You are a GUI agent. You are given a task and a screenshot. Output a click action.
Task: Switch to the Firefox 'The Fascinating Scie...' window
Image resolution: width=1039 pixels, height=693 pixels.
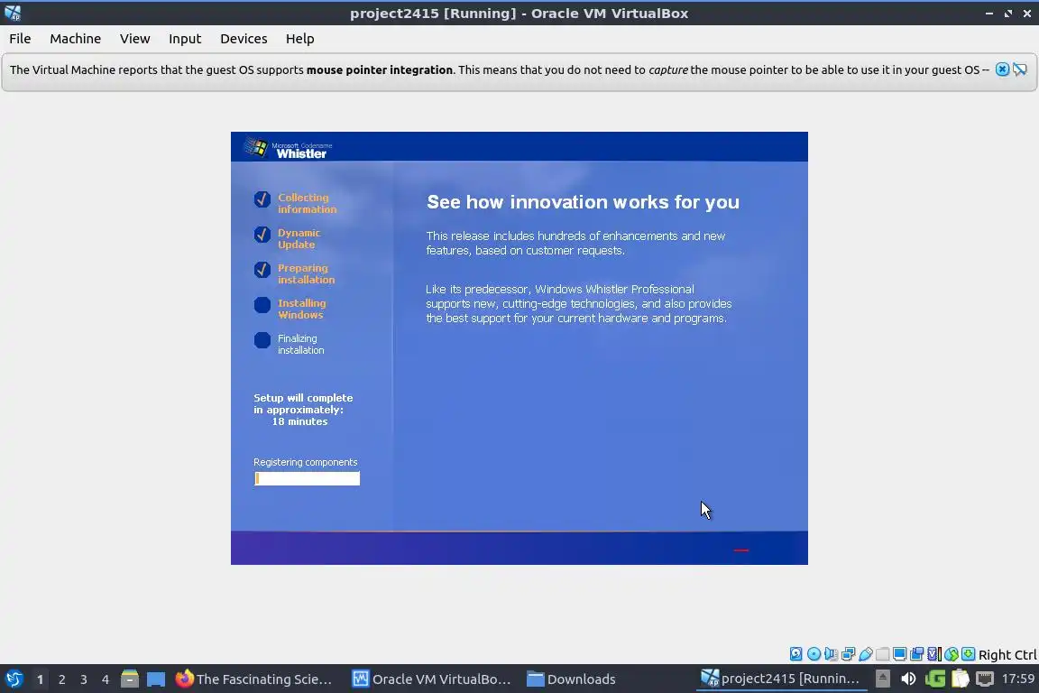pyautogui.click(x=254, y=679)
